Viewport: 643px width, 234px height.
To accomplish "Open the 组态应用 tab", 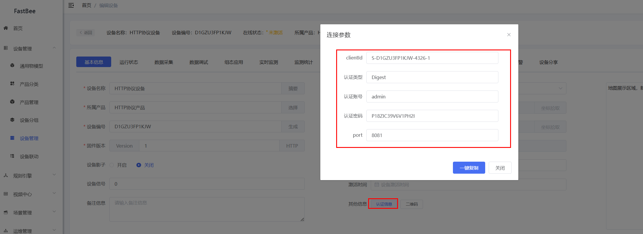I will click(233, 62).
